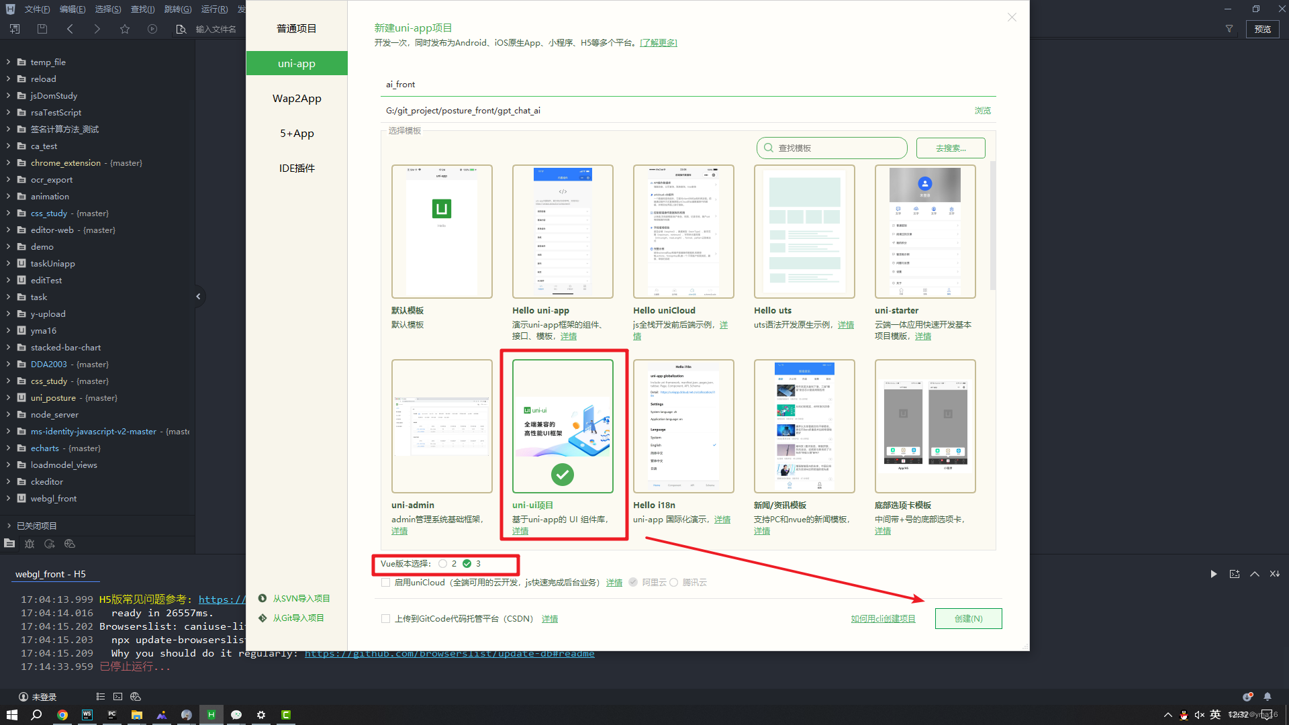The width and height of the screenshot is (1289, 725).
Task: Click the run play icon in toolbar
Action: [152, 29]
